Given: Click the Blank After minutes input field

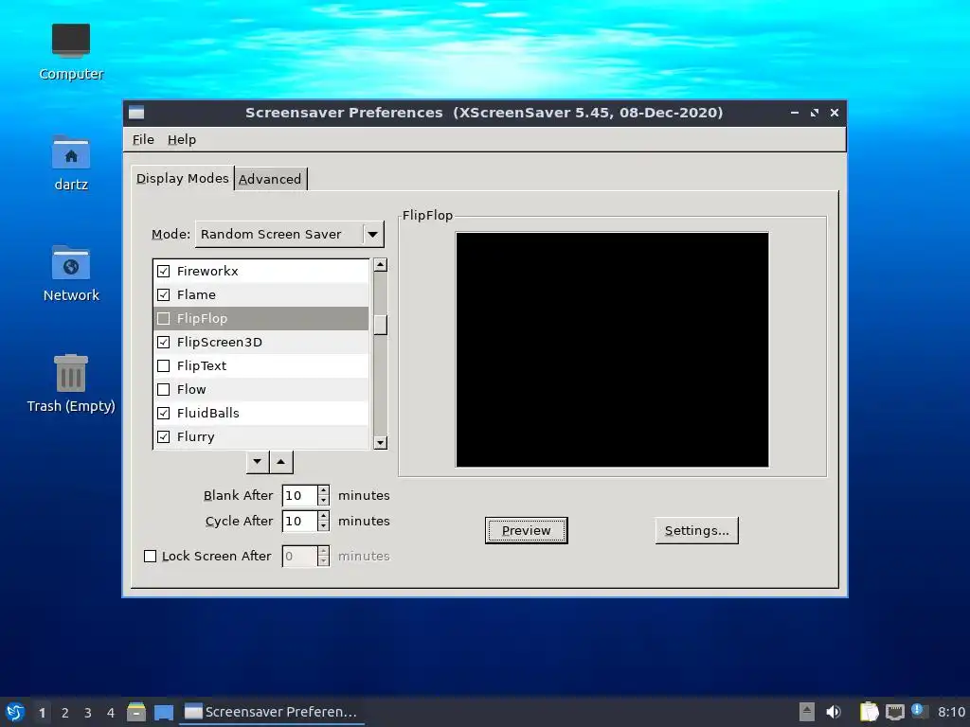Looking at the screenshot, I should click(300, 495).
